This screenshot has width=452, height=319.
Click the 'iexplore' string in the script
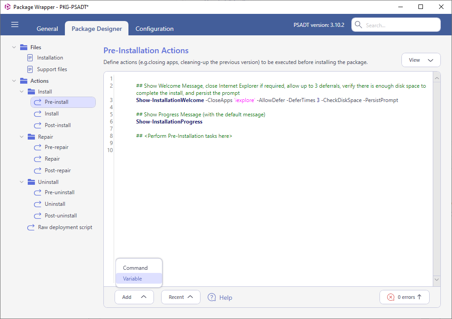[244, 100]
